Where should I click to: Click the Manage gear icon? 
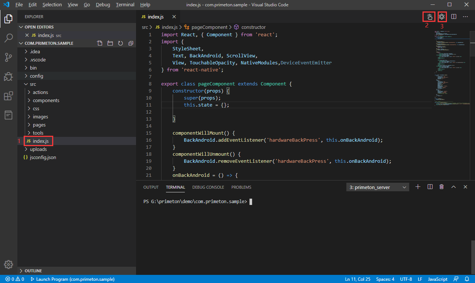point(9,265)
